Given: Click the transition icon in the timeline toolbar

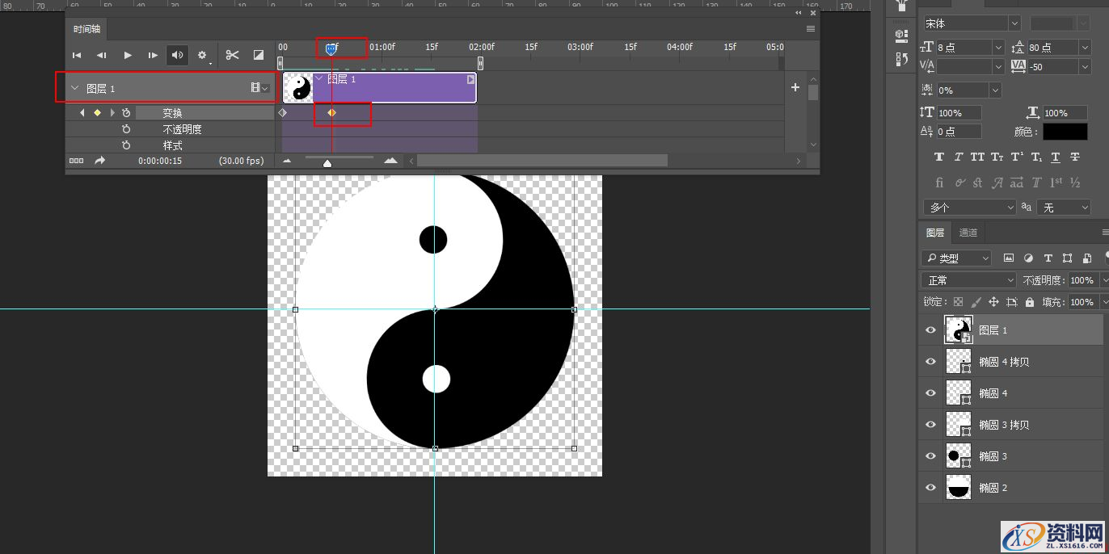Looking at the screenshot, I should pyautogui.click(x=259, y=55).
